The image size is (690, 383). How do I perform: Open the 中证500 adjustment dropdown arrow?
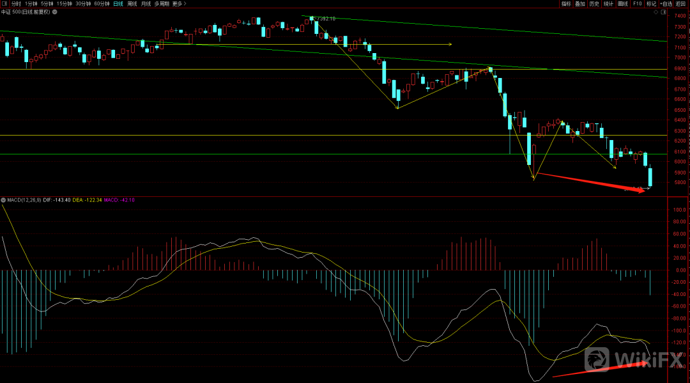56,12
